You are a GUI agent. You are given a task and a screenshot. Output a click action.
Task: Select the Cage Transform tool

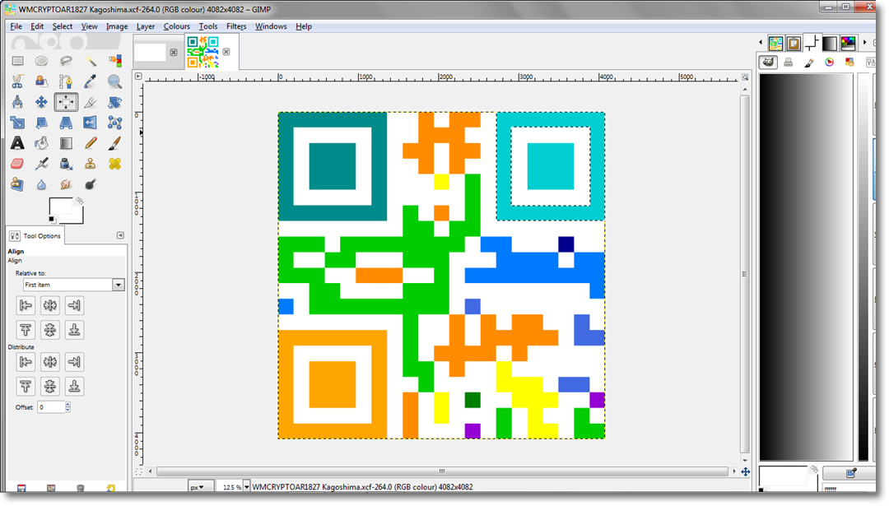pyautogui.click(x=114, y=123)
